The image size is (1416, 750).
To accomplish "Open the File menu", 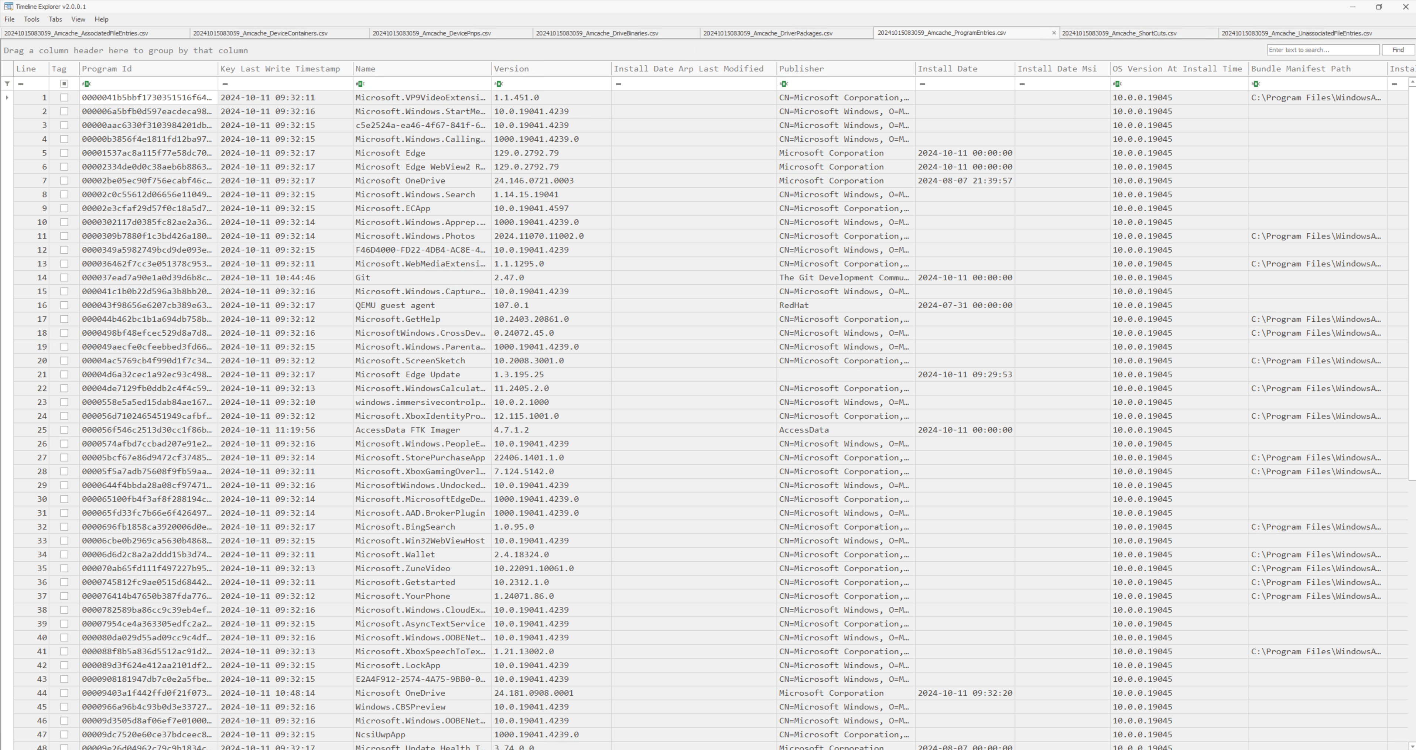I will [x=9, y=19].
